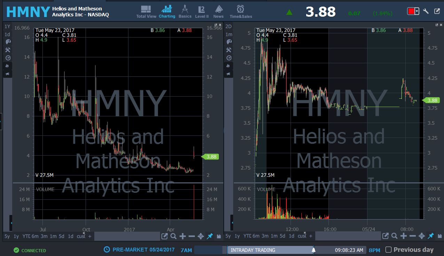
Task: Open right chart palette color settings
Action: [x=229, y=42]
